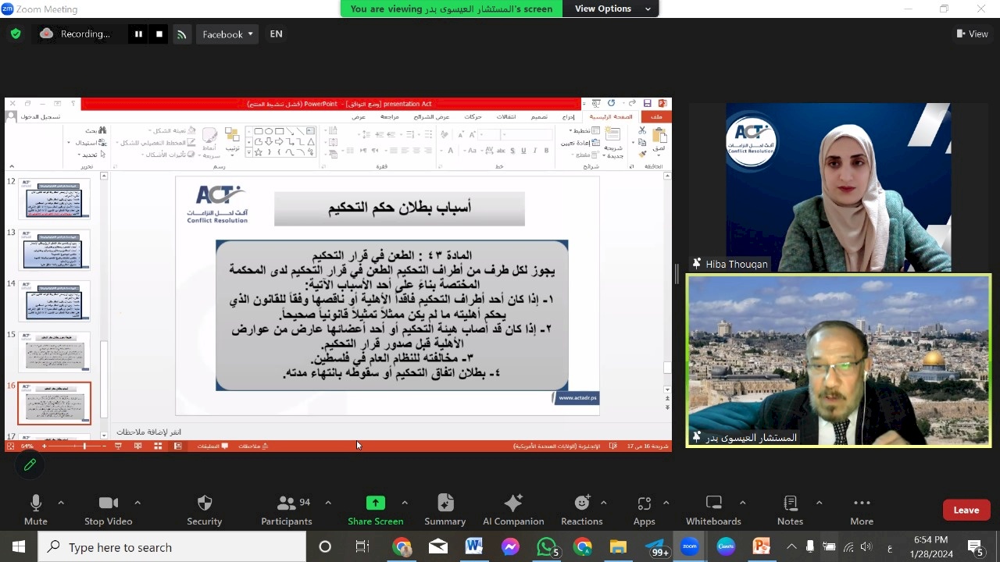Click the green encryption shield icon

pos(16,34)
